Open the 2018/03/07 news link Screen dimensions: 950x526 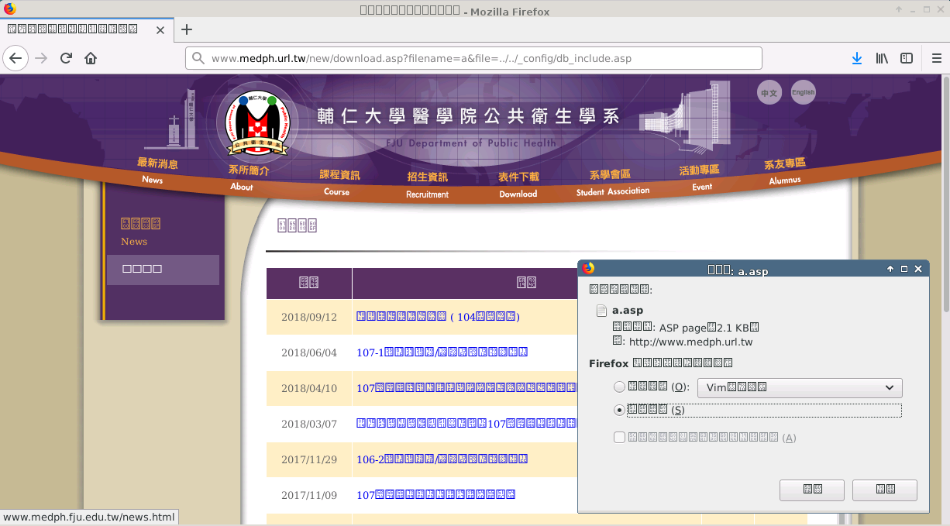click(467, 424)
